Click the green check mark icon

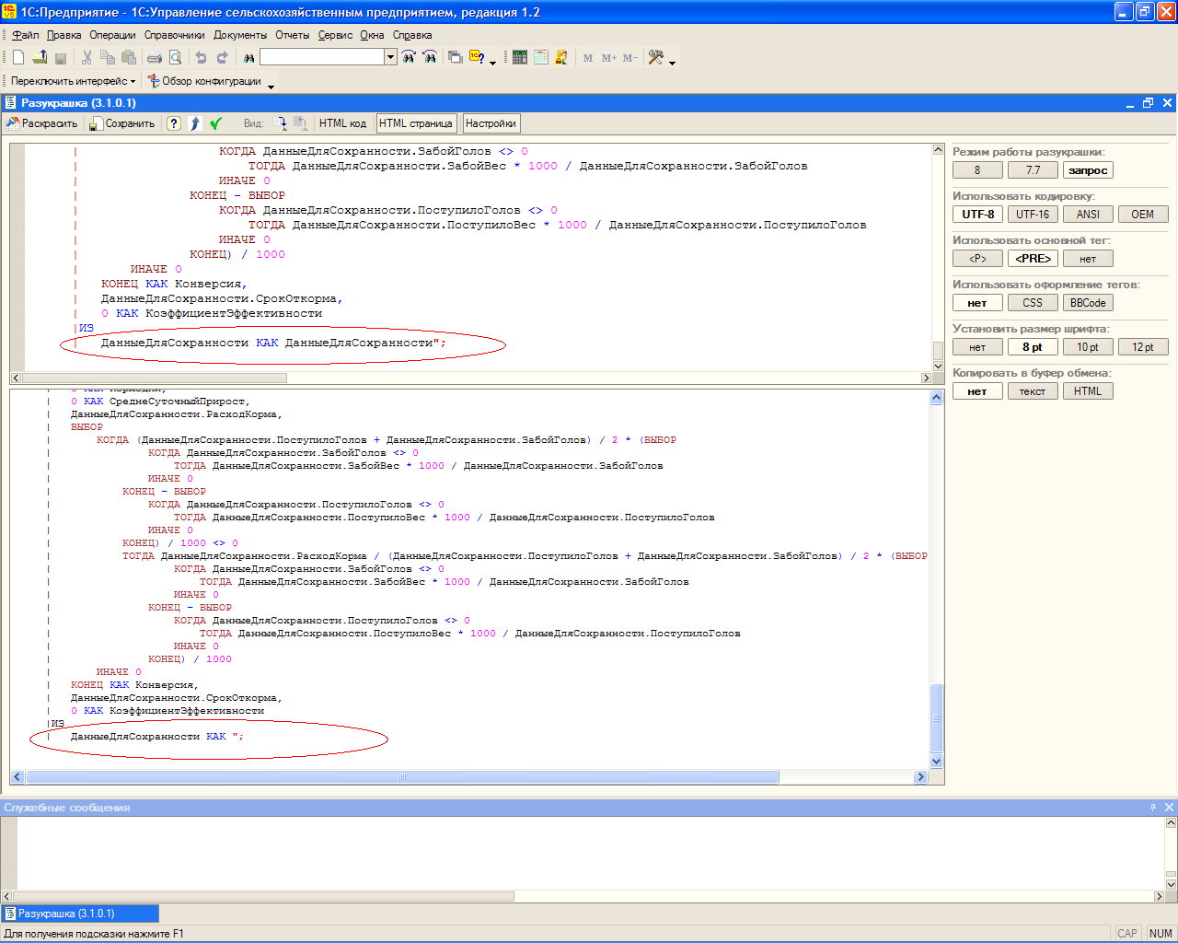(x=216, y=123)
